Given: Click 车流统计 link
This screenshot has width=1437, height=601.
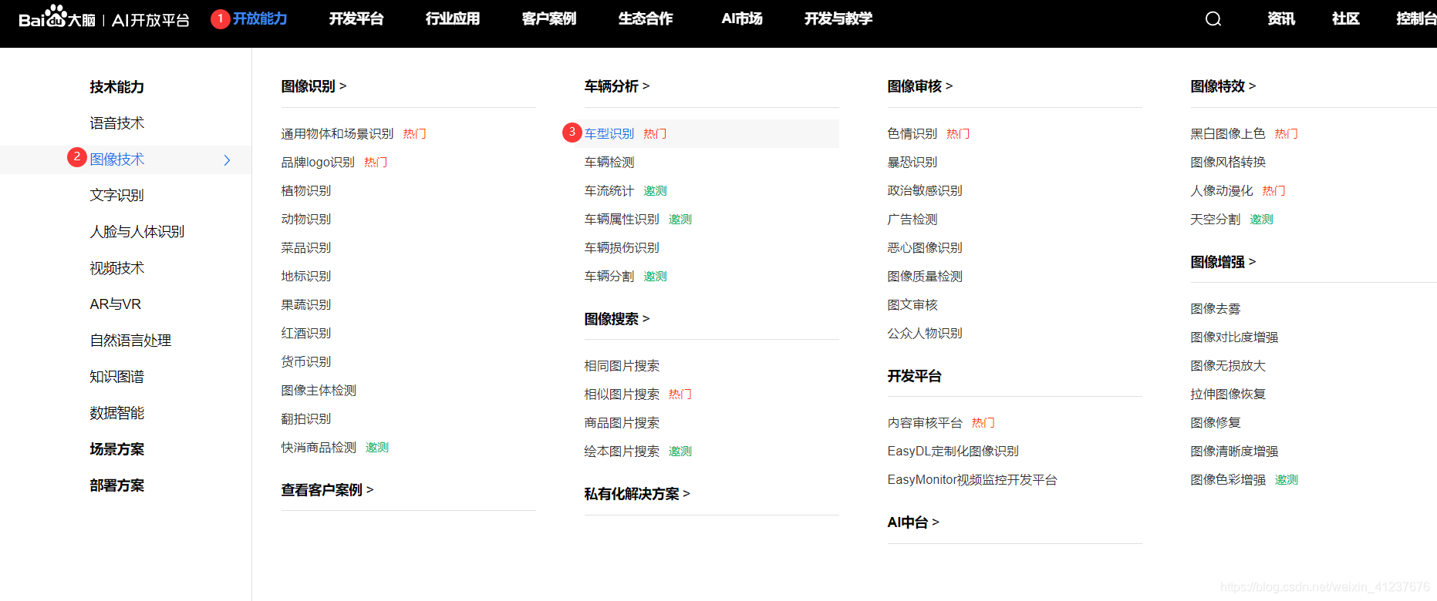Looking at the screenshot, I should click(609, 191).
